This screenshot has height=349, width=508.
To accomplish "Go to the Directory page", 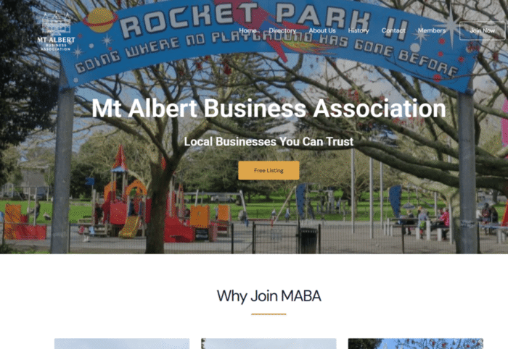I will (282, 30).
